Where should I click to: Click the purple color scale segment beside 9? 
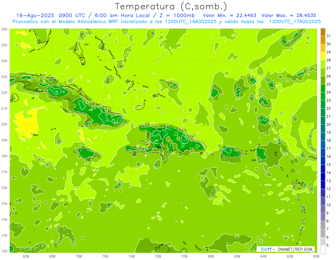[x=323, y=217]
